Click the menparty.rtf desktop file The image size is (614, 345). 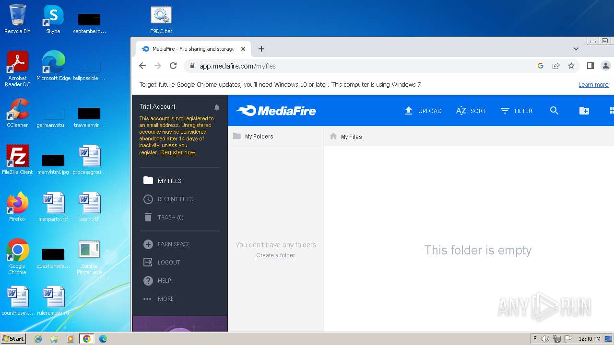[53, 207]
